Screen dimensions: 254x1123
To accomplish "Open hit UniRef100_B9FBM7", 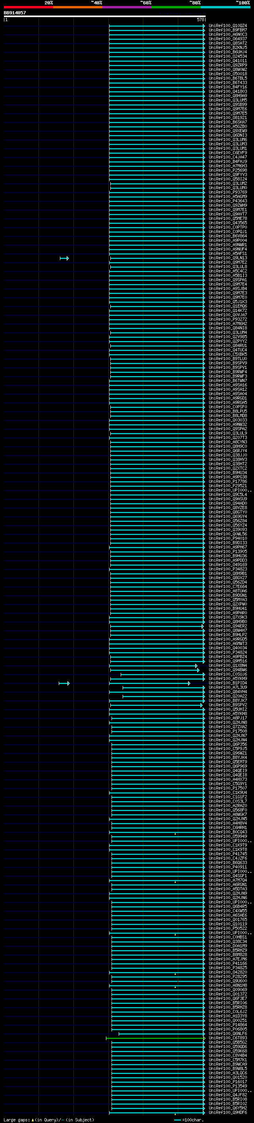I will pyautogui.click(x=228, y=30).
